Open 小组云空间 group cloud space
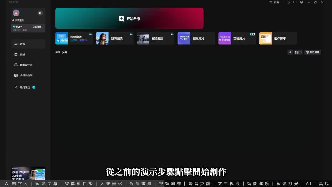332x187 pixels. pos(26,75)
